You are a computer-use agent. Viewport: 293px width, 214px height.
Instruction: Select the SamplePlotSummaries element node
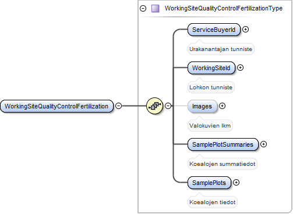pyautogui.click(x=223, y=144)
